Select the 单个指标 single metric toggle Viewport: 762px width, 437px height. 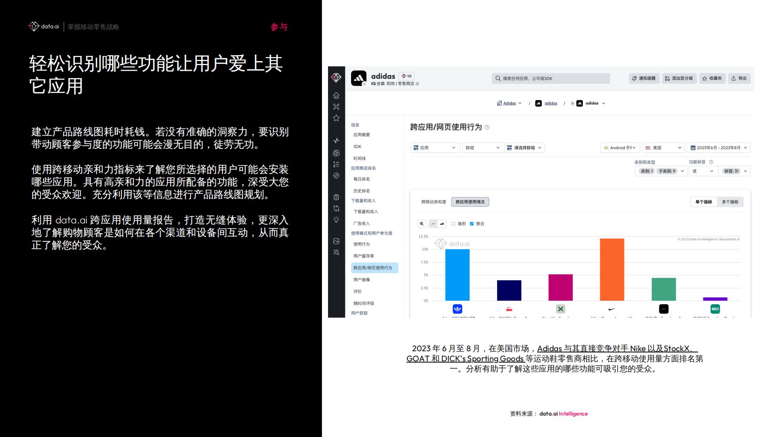pyautogui.click(x=703, y=202)
